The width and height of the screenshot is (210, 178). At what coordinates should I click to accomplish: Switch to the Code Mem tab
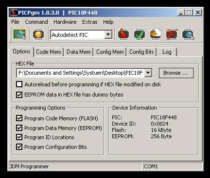[x=49, y=52]
